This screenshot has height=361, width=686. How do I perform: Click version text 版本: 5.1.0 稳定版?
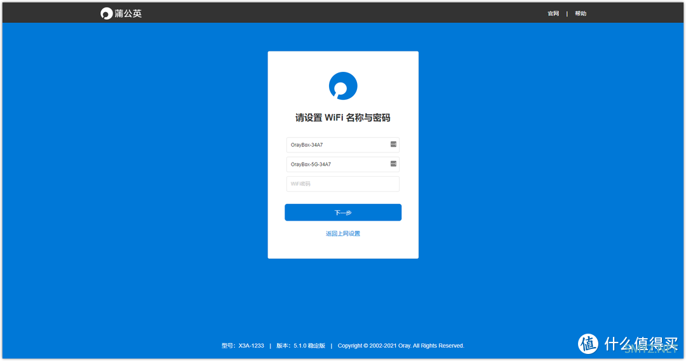pyautogui.click(x=300, y=346)
